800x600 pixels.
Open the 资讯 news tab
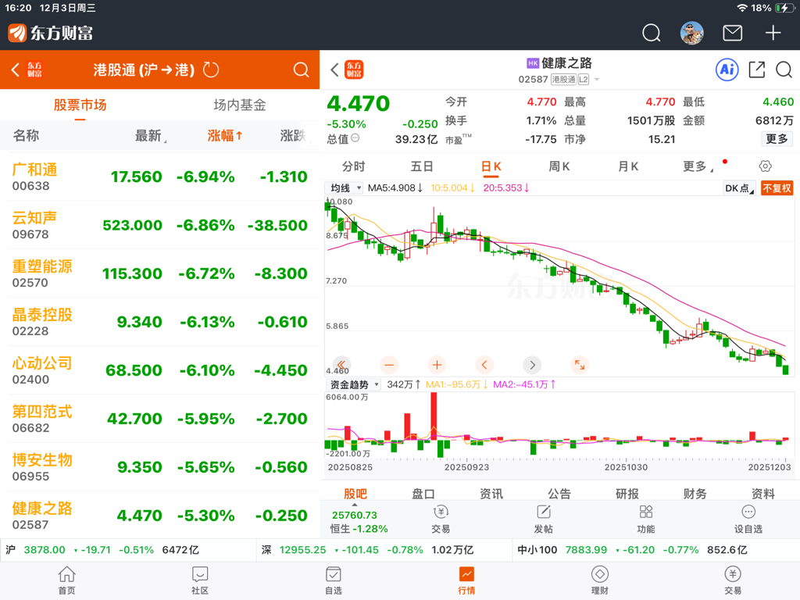click(491, 494)
